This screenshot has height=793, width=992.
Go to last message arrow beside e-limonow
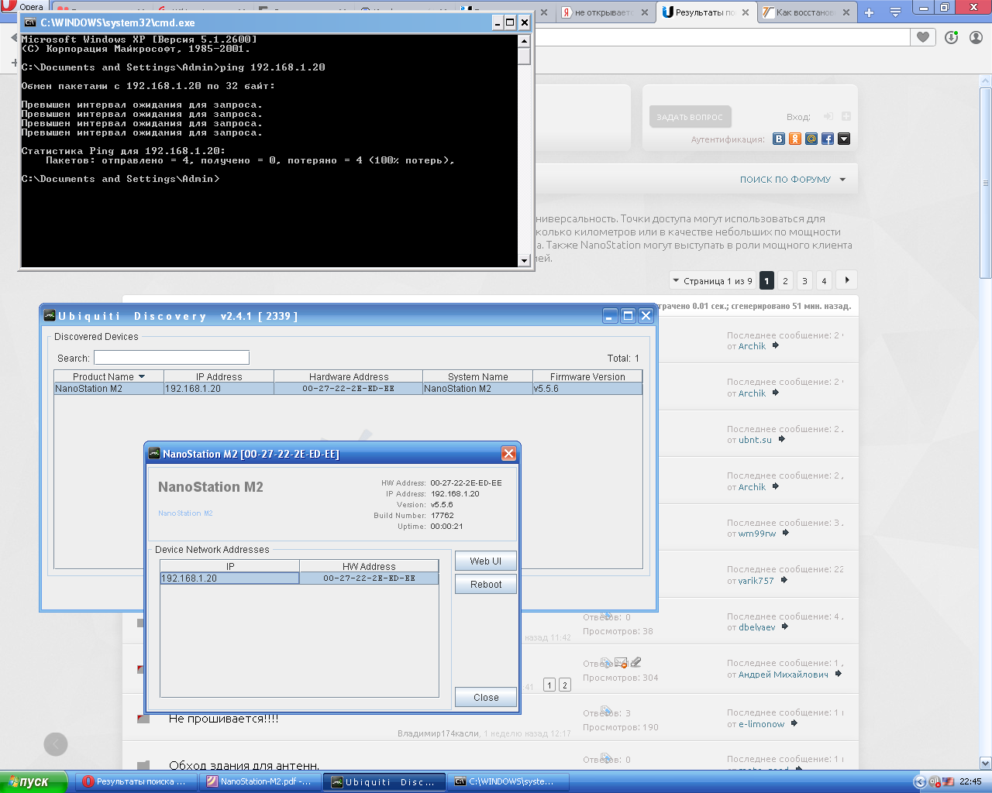(794, 723)
